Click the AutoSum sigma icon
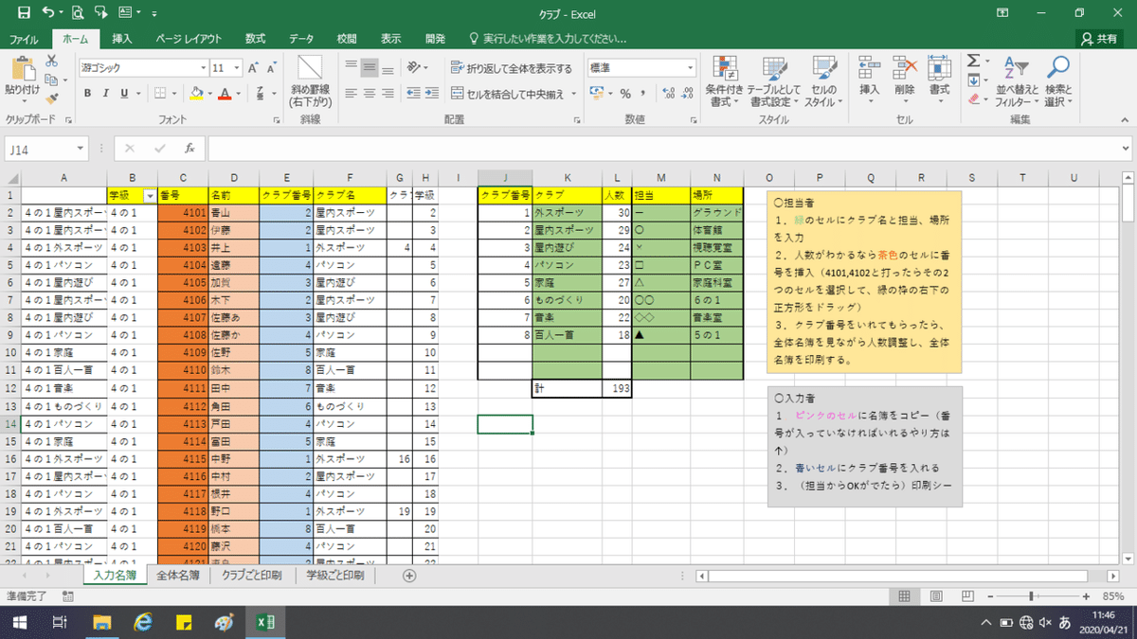Image resolution: width=1137 pixels, height=639 pixels. coord(972,61)
